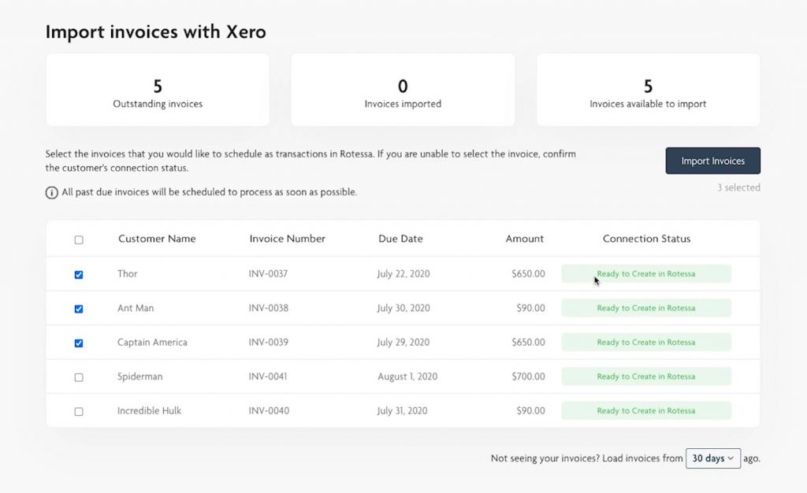Click the 3 selected count label
This screenshot has height=493, width=807.
click(738, 187)
